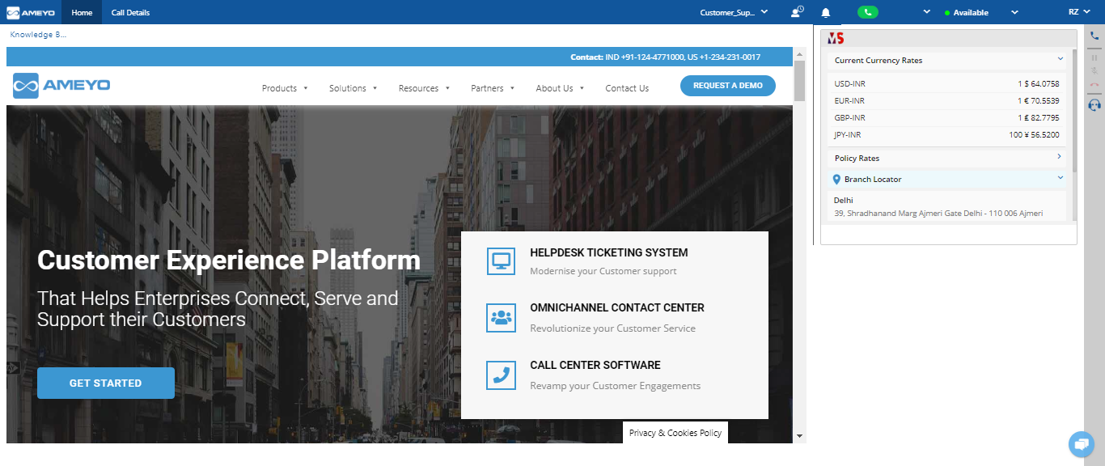Toggle the mute microphone icon in sidebar
The height and width of the screenshot is (466, 1105).
(x=1094, y=71)
